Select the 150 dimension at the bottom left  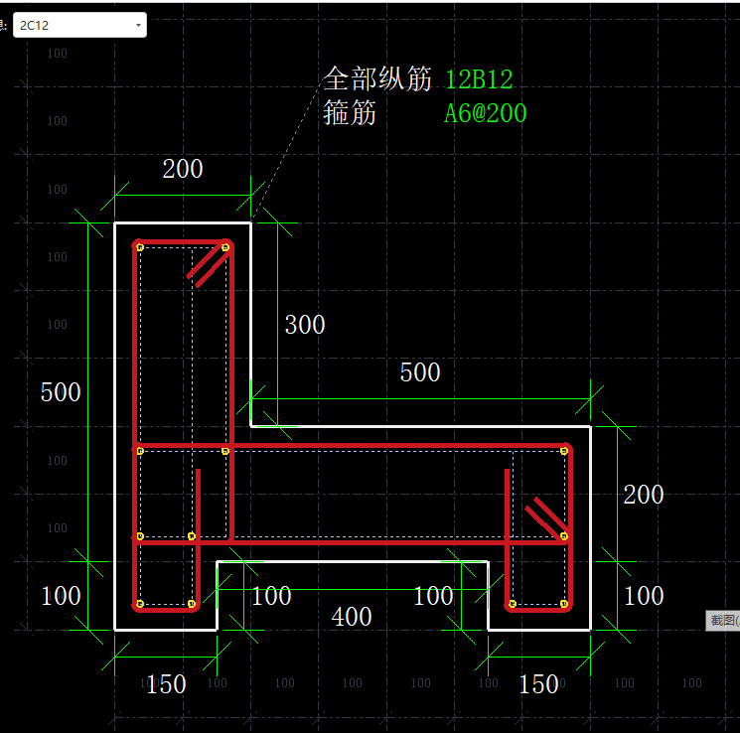(166, 684)
